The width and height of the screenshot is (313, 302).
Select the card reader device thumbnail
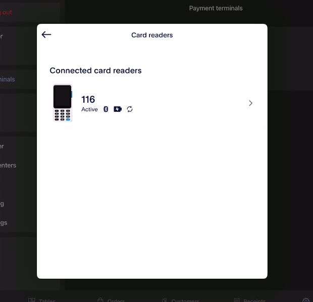pos(63,103)
